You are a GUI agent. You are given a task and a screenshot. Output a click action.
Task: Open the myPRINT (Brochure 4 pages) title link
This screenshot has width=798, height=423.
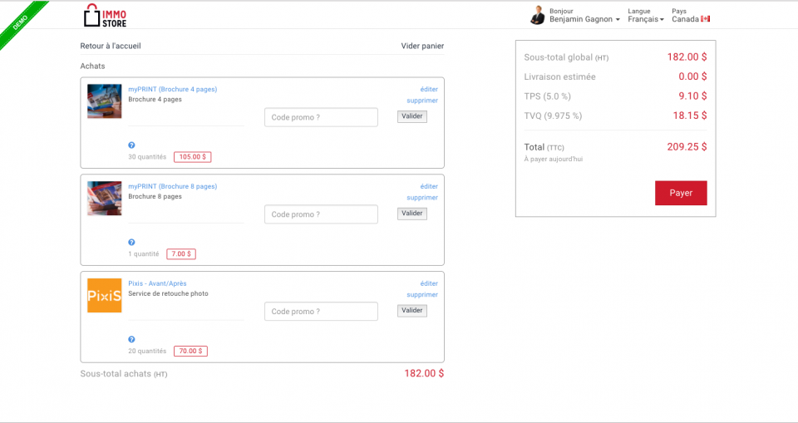(173, 89)
